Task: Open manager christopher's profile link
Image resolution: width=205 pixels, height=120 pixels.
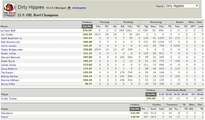Action: [79, 8]
